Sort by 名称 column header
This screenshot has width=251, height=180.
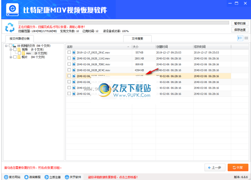(x=99, y=47)
